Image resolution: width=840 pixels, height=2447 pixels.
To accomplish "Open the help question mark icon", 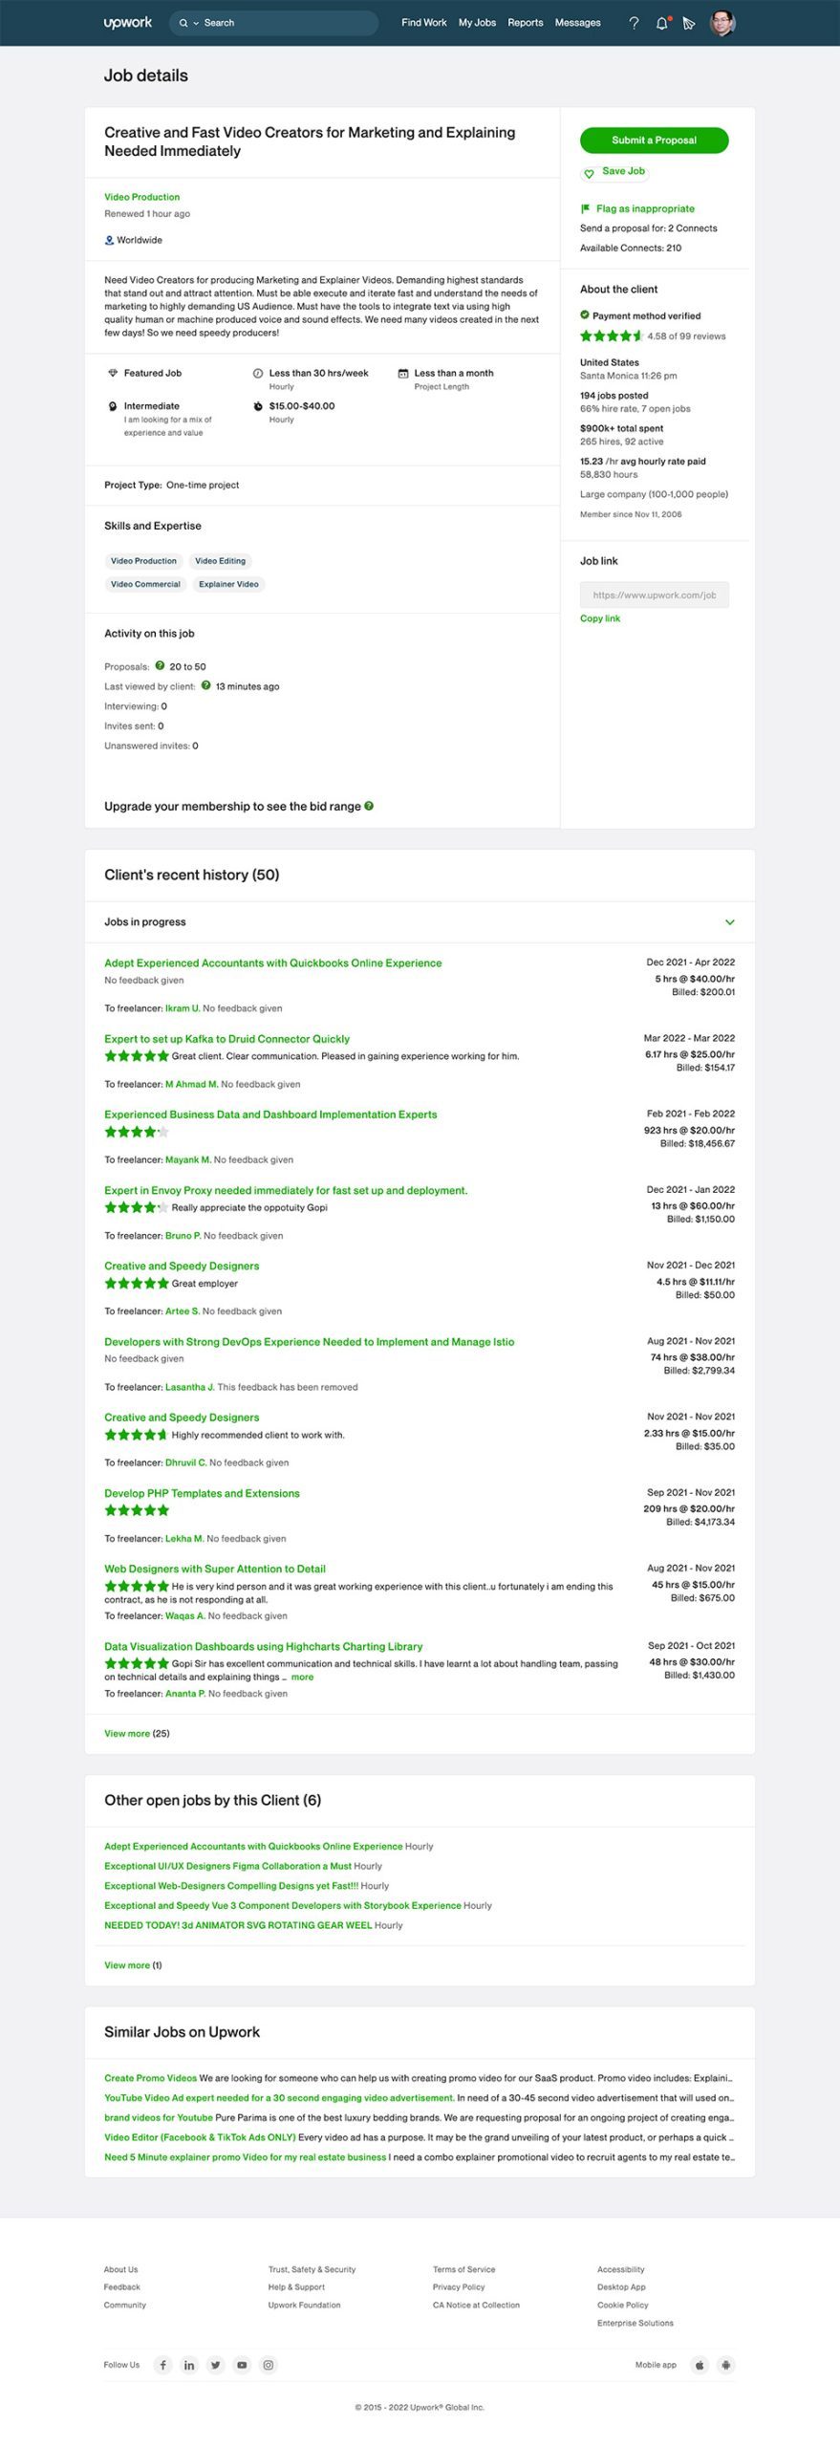I will (634, 23).
